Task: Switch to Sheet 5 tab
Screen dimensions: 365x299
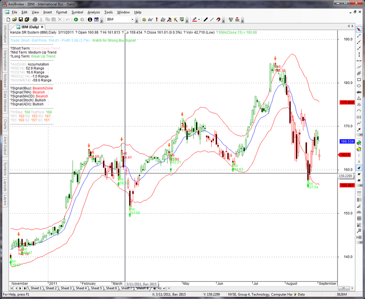Action: (96, 289)
